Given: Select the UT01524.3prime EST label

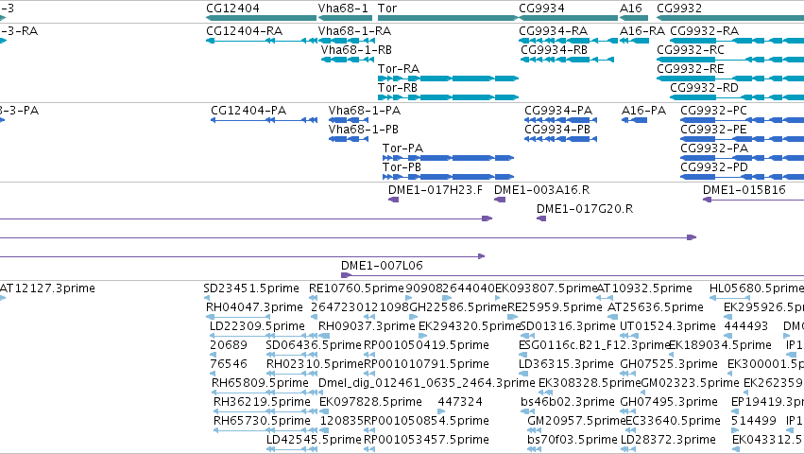Looking at the screenshot, I should click(x=668, y=326).
